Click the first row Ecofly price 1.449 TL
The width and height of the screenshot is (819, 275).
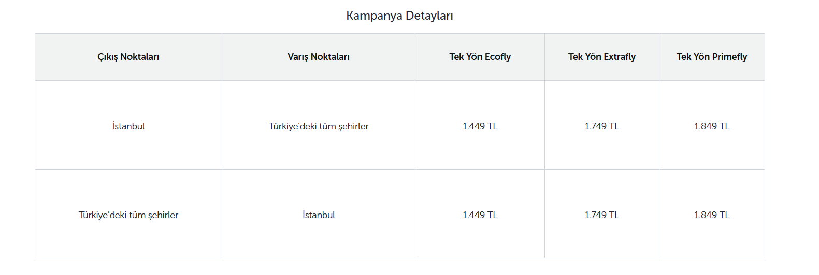click(480, 126)
